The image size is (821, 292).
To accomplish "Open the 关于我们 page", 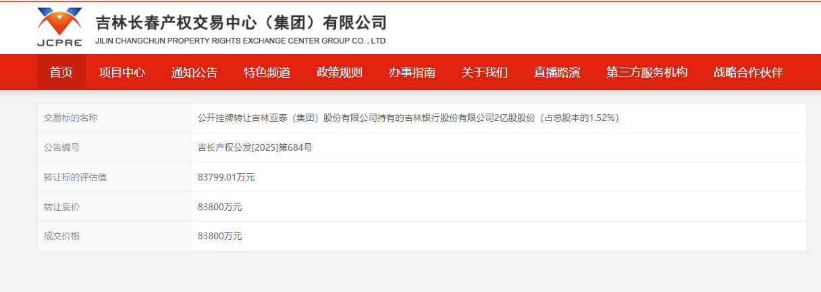I will 485,72.
